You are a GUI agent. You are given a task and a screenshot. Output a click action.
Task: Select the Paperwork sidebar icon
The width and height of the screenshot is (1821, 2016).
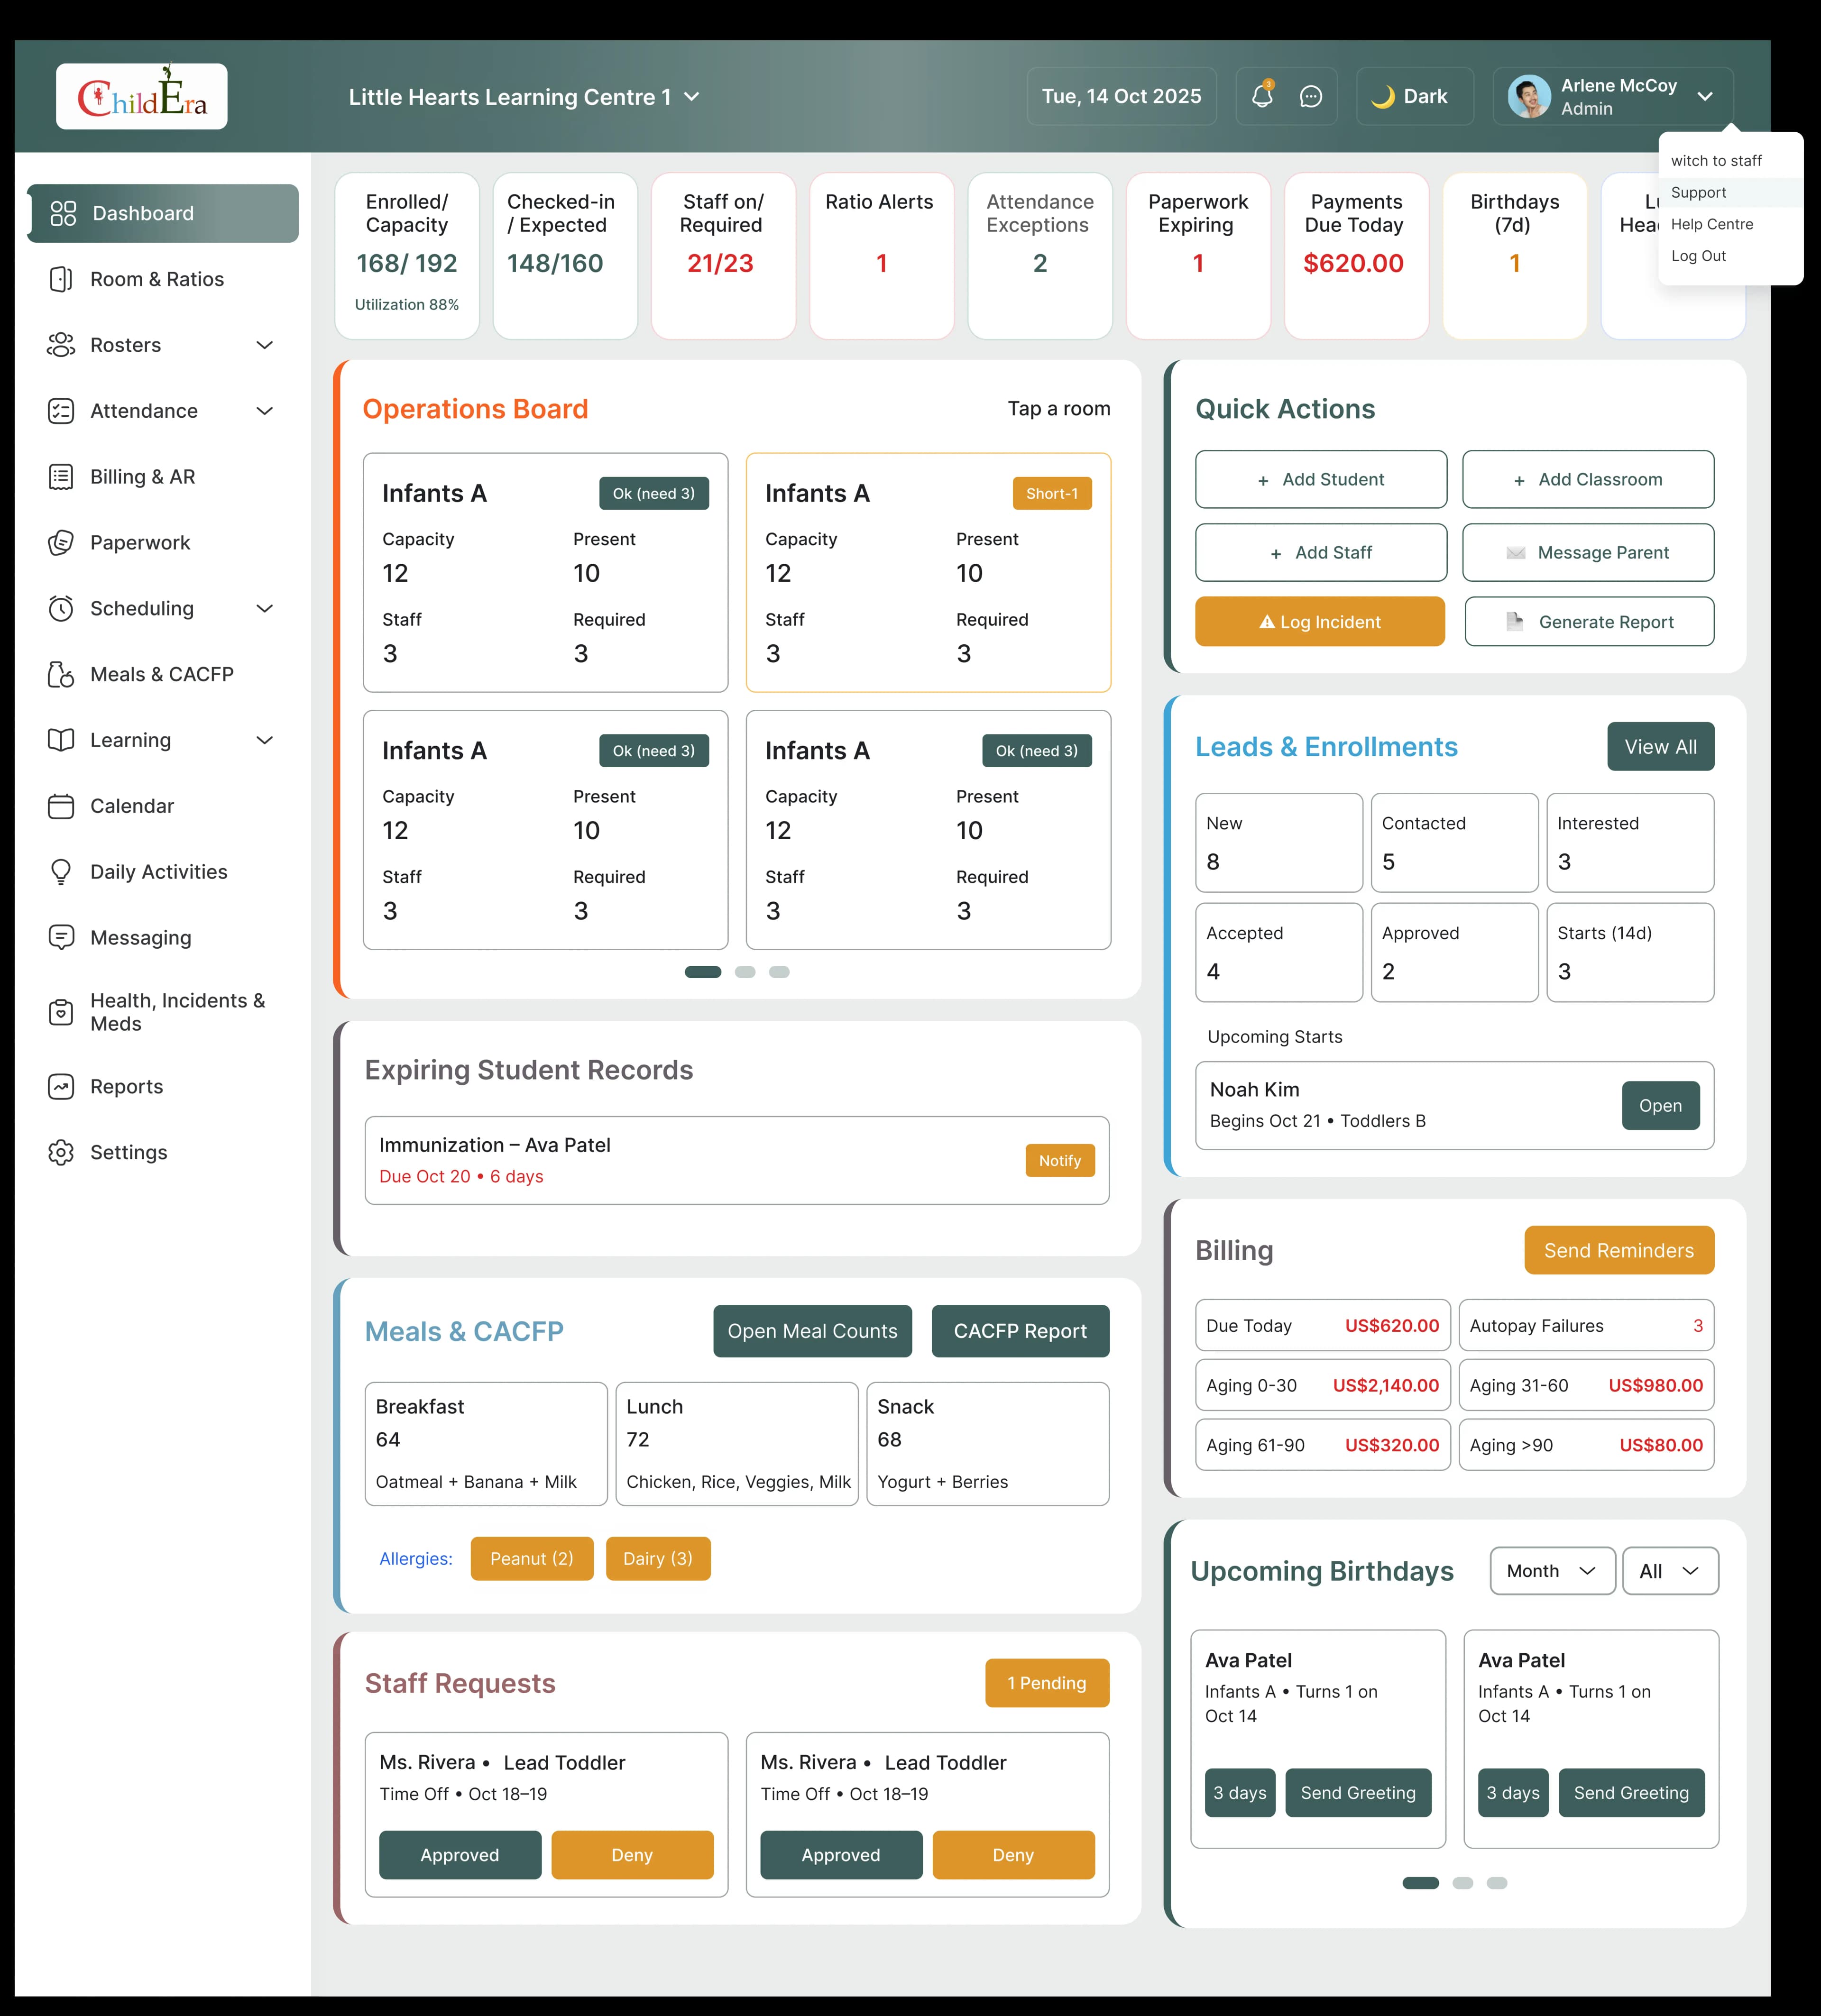click(x=62, y=543)
